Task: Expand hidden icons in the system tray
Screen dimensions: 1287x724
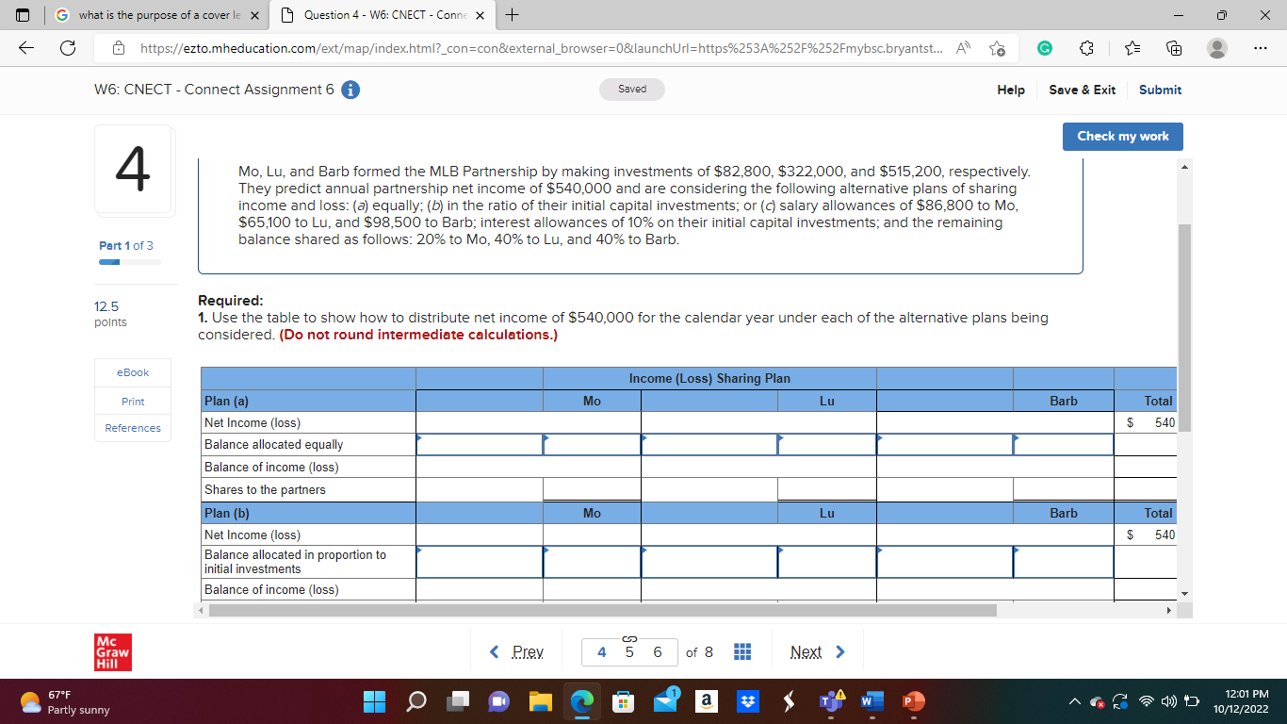Action: tap(1075, 701)
